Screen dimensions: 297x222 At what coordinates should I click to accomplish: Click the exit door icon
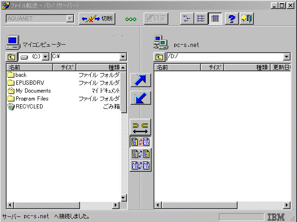click(x=246, y=19)
